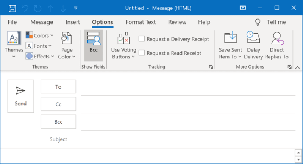
Task: Open the Format Text tab
Action: (x=141, y=22)
